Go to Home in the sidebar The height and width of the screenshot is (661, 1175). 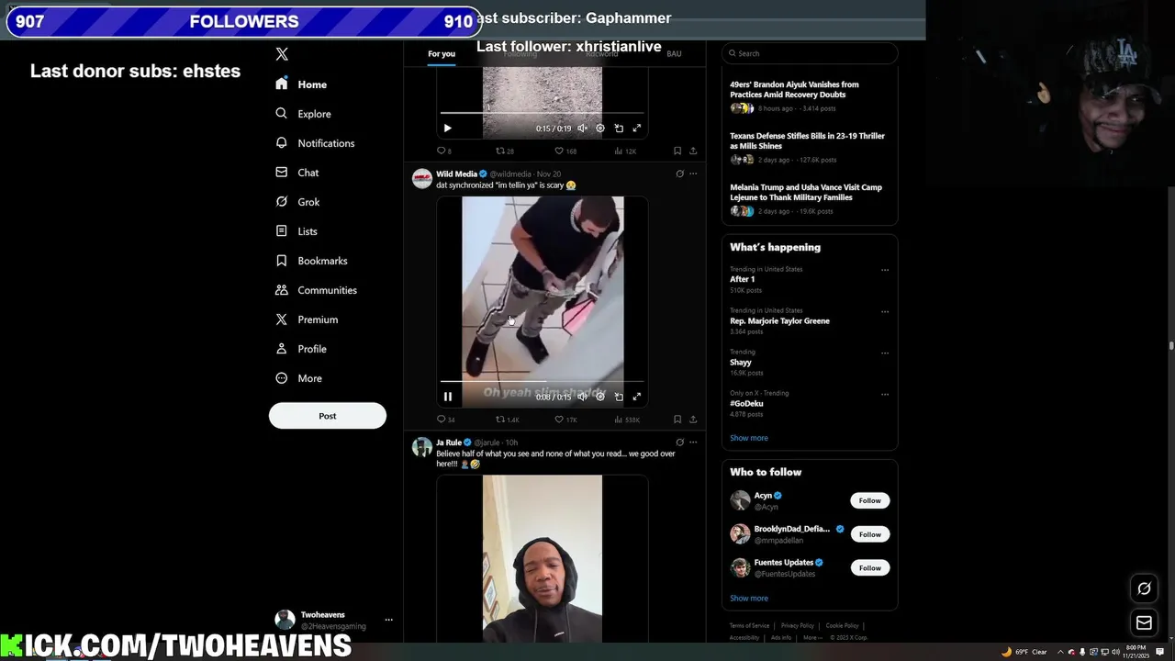click(301, 84)
